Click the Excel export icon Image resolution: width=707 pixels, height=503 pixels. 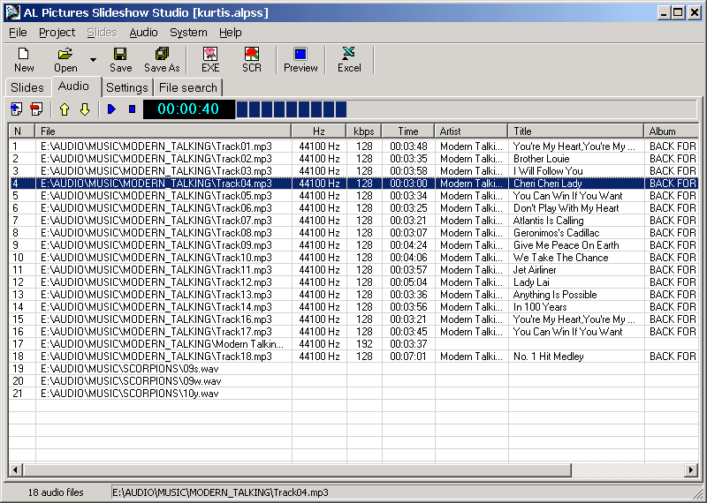[349, 60]
